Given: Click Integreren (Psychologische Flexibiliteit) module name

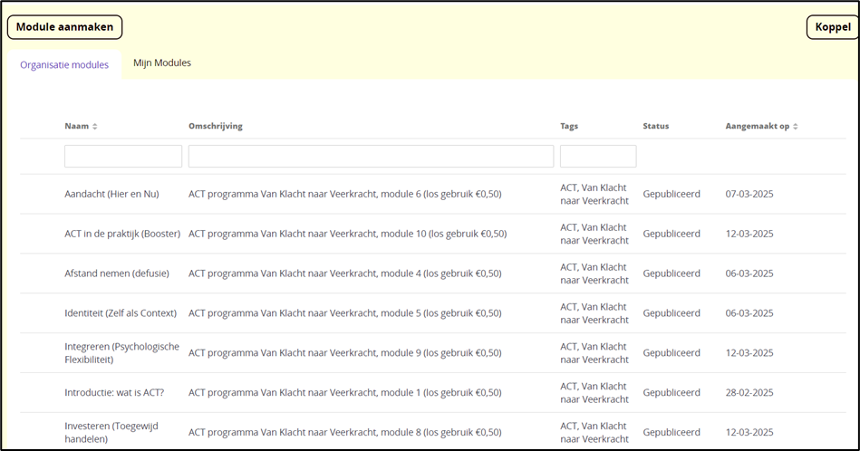Looking at the screenshot, I should click(121, 353).
